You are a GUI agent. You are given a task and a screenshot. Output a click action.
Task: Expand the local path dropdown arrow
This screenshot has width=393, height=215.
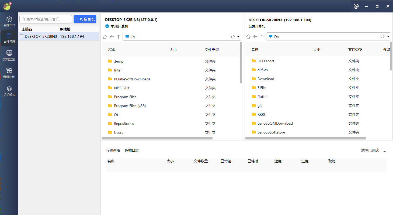point(239,37)
